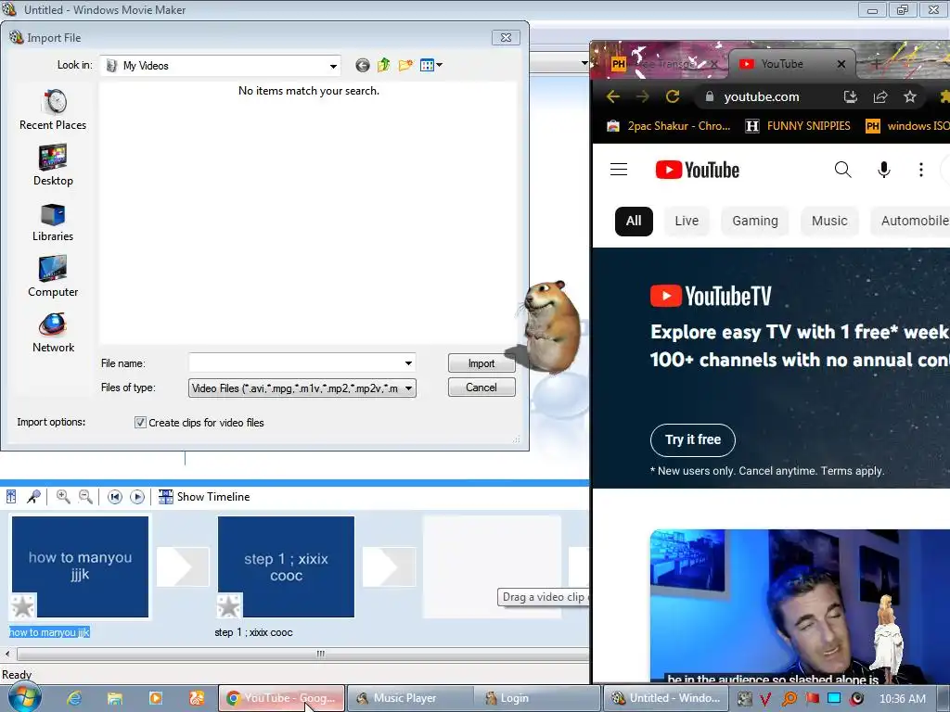Click Try it free on YouTubeTV banner
This screenshot has width=950, height=712.
tap(693, 440)
